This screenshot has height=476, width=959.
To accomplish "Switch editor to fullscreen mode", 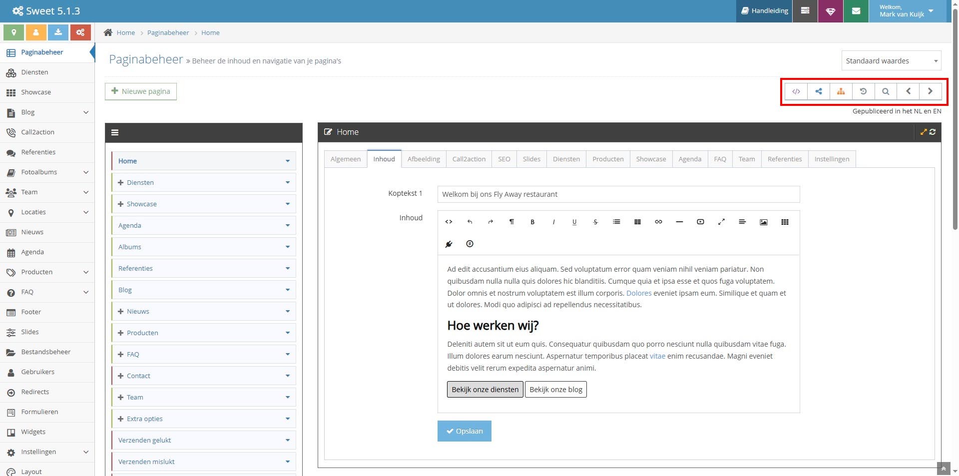I will 721,222.
